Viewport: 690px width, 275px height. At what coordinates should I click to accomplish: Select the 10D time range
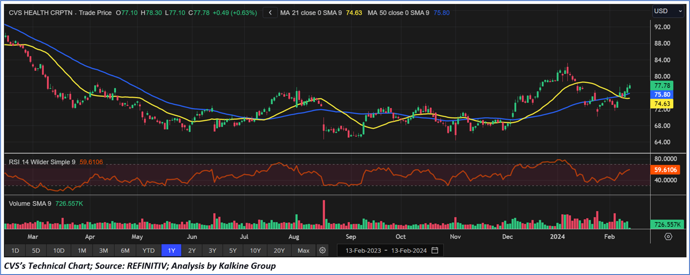59,251
